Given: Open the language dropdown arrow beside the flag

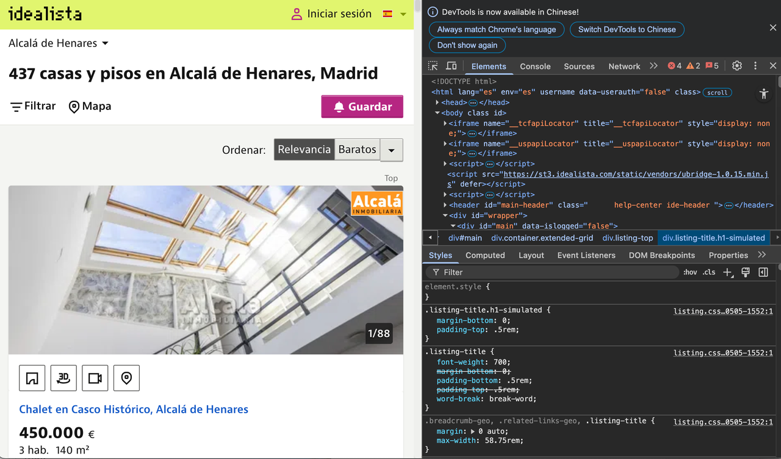Looking at the screenshot, I should [x=403, y=14].
